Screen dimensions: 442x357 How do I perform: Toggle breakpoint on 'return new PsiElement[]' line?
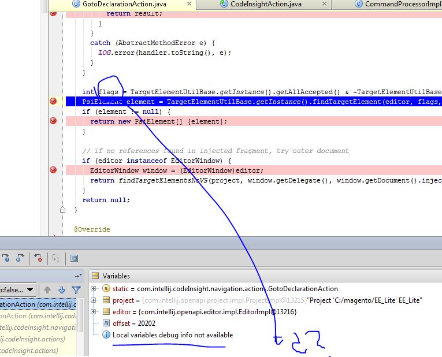[x=53, y=121]
